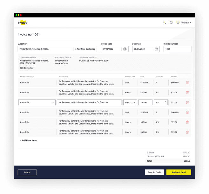
Task: Click the quantity stepper arrows
Action: tap(165, 102)
